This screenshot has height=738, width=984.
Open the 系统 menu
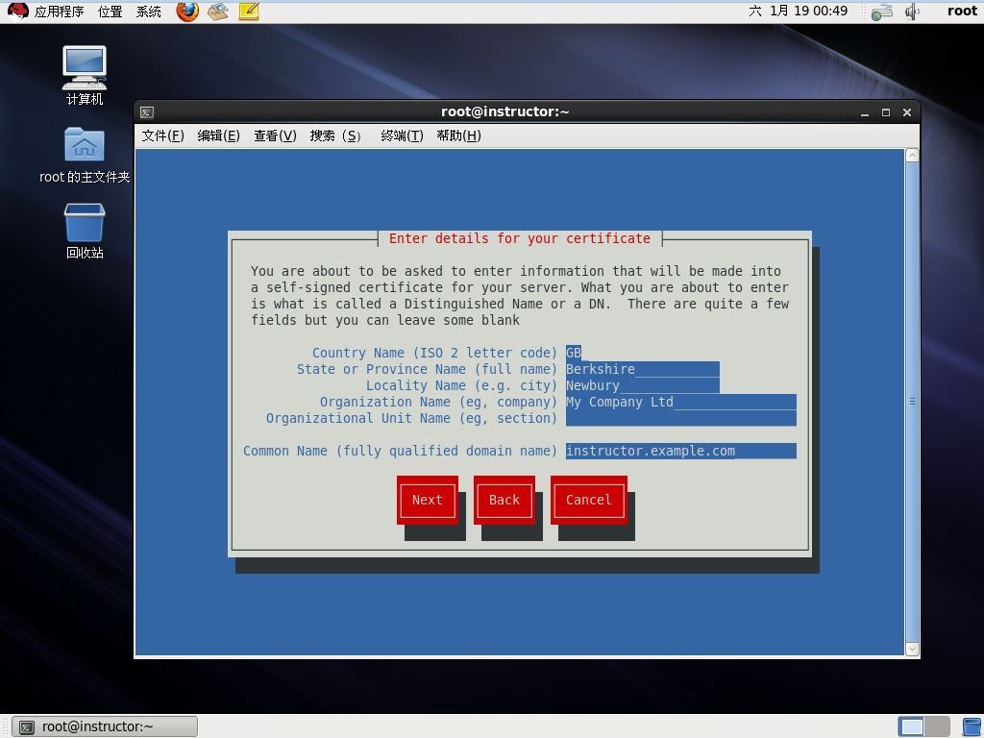click(x=149, y=12)
